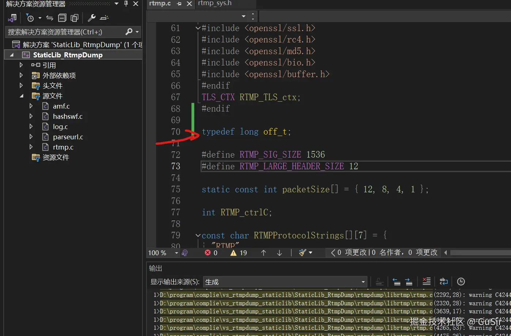Open Solution Explorer window position menu arrow

pyautogui.click(x=117, y=4)
